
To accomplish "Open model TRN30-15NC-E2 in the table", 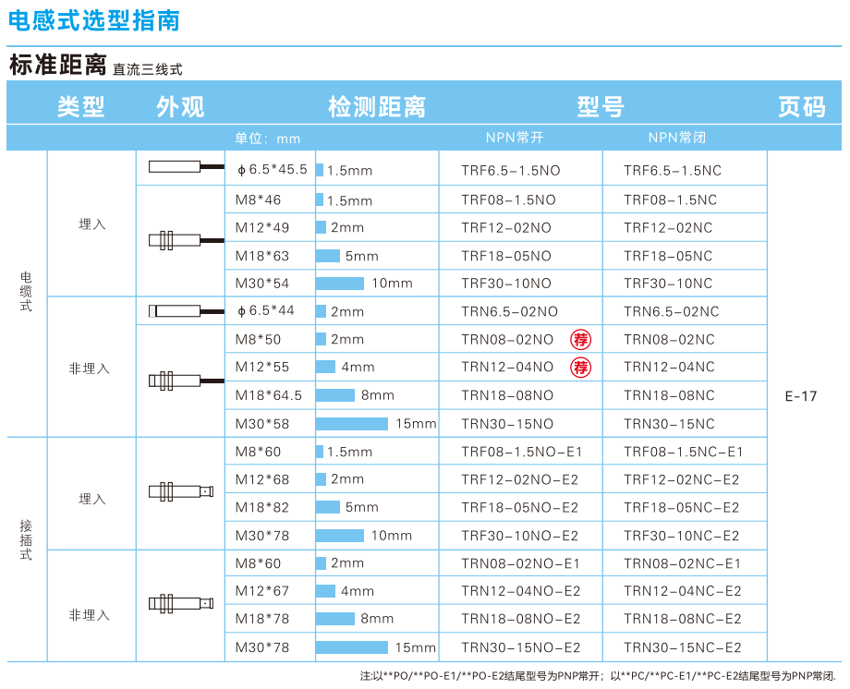I will pos(682,647).
